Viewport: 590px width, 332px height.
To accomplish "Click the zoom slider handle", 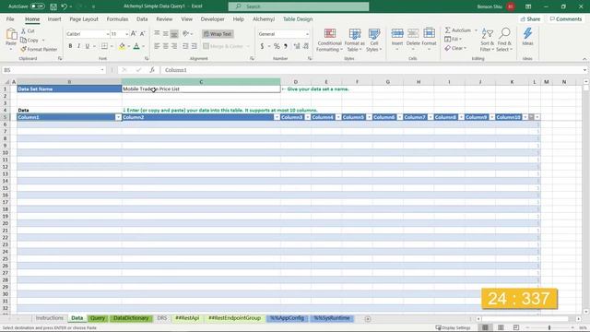I will (549, 327).
